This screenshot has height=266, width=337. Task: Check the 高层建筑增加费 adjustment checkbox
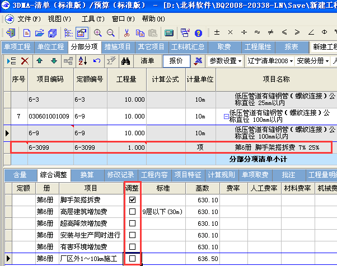(132, 212)
